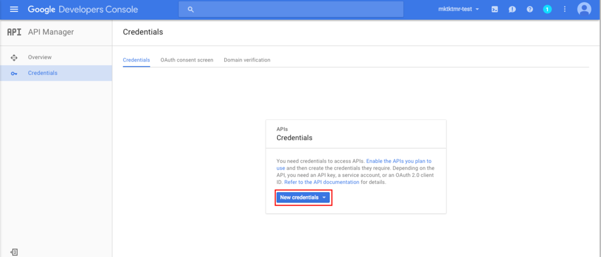The height and width of the screenshot is (257, 601).
Task: Expand the New credentials dropdown button
Action: [x=303, y=197]
